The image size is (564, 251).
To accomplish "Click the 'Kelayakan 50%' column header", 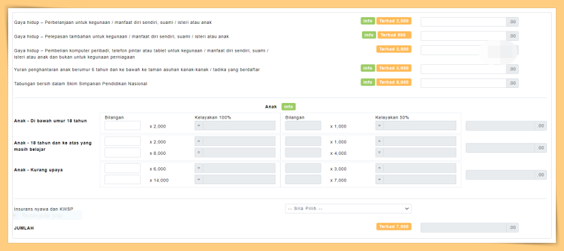I will 392,117.
